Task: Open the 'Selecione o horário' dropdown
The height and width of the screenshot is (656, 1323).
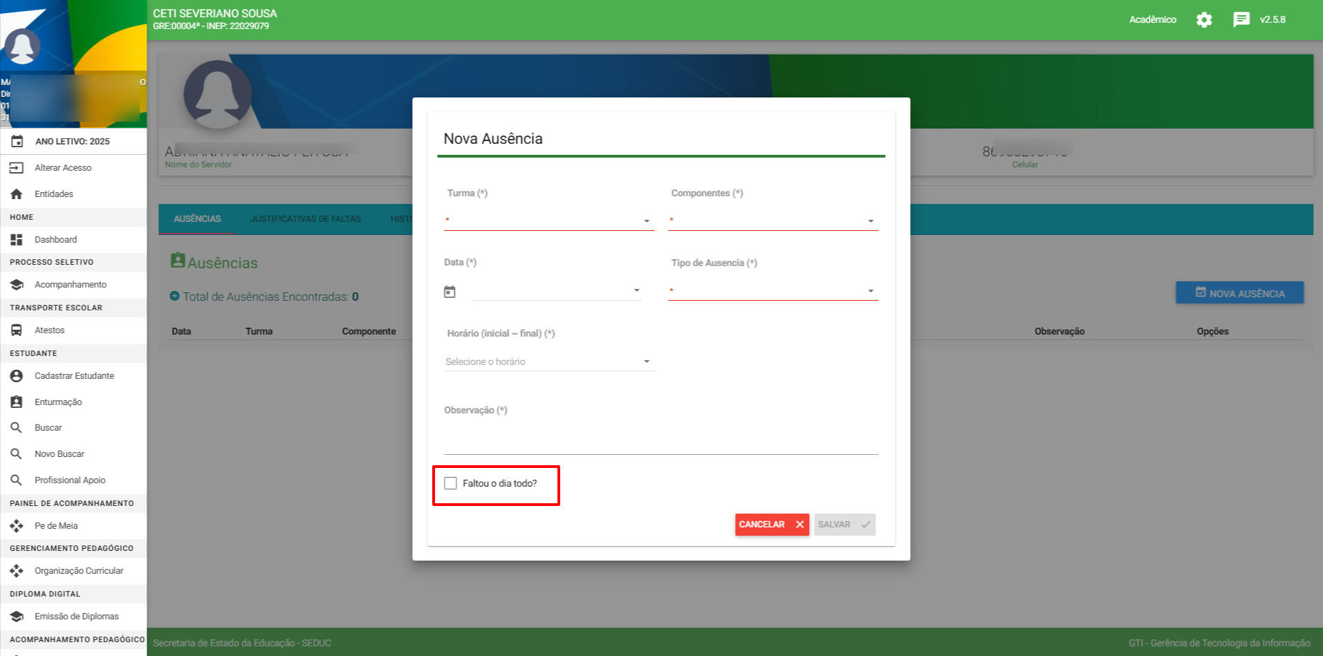Action: pyautogui.click(x=549, y=362)
